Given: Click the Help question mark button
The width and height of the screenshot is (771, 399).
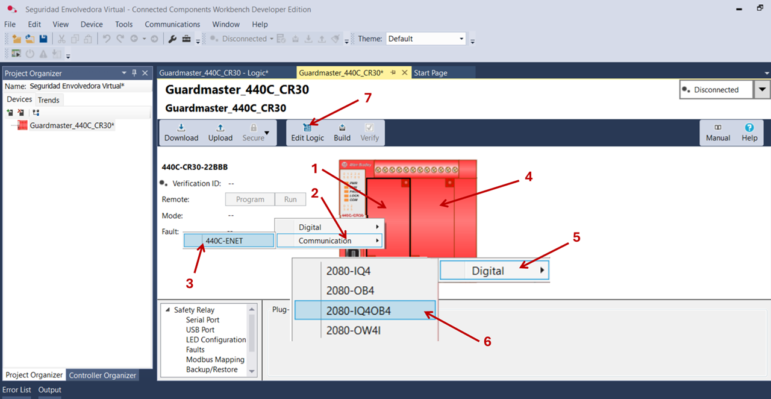Looking at the screenshot, I should click(749, 133).
